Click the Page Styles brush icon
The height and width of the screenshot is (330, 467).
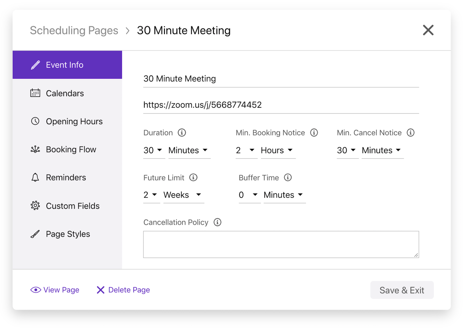(x=35, y=234)
